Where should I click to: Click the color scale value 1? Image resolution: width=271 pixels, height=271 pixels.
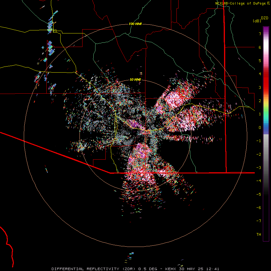click(x=260, y=114)
